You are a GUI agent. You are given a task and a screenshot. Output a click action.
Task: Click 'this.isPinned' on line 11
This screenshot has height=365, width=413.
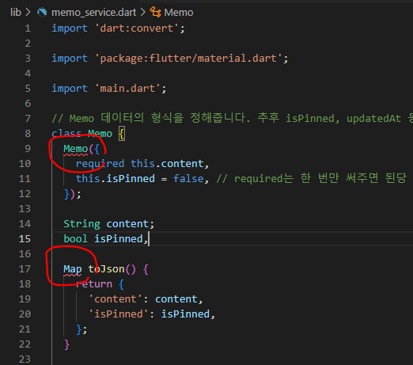pos(116,179)
